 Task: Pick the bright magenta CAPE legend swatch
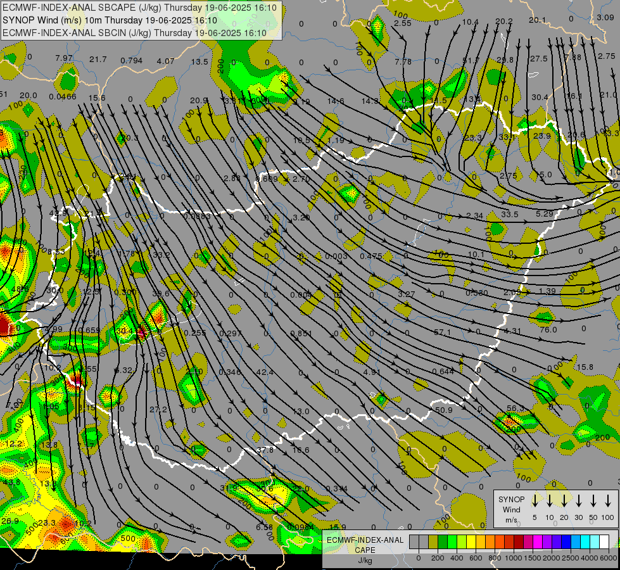538,542
